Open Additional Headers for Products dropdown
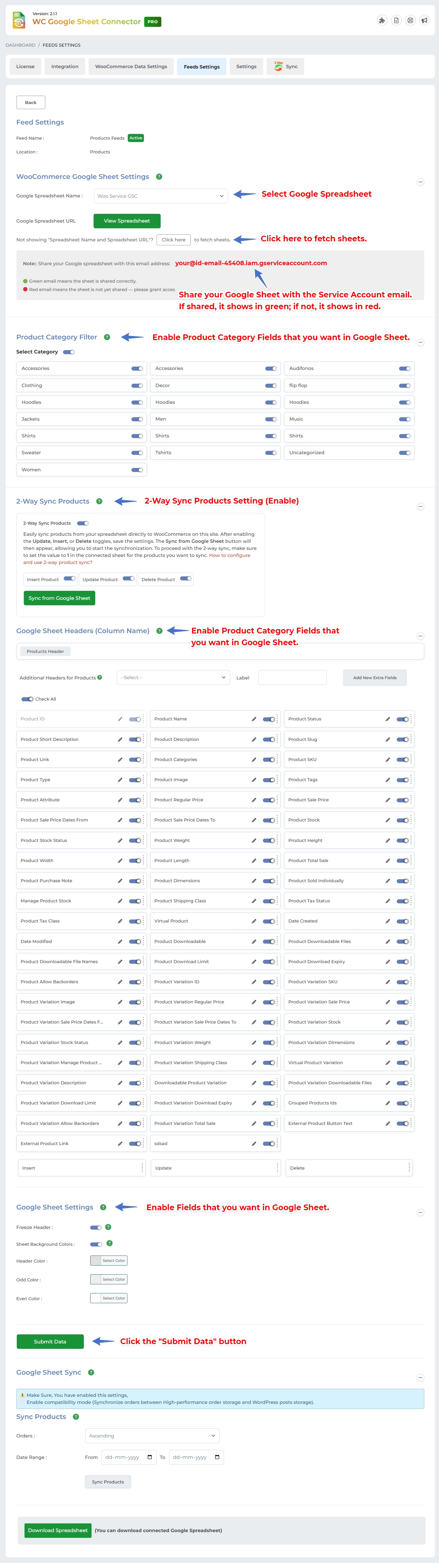 pos(173,678)
